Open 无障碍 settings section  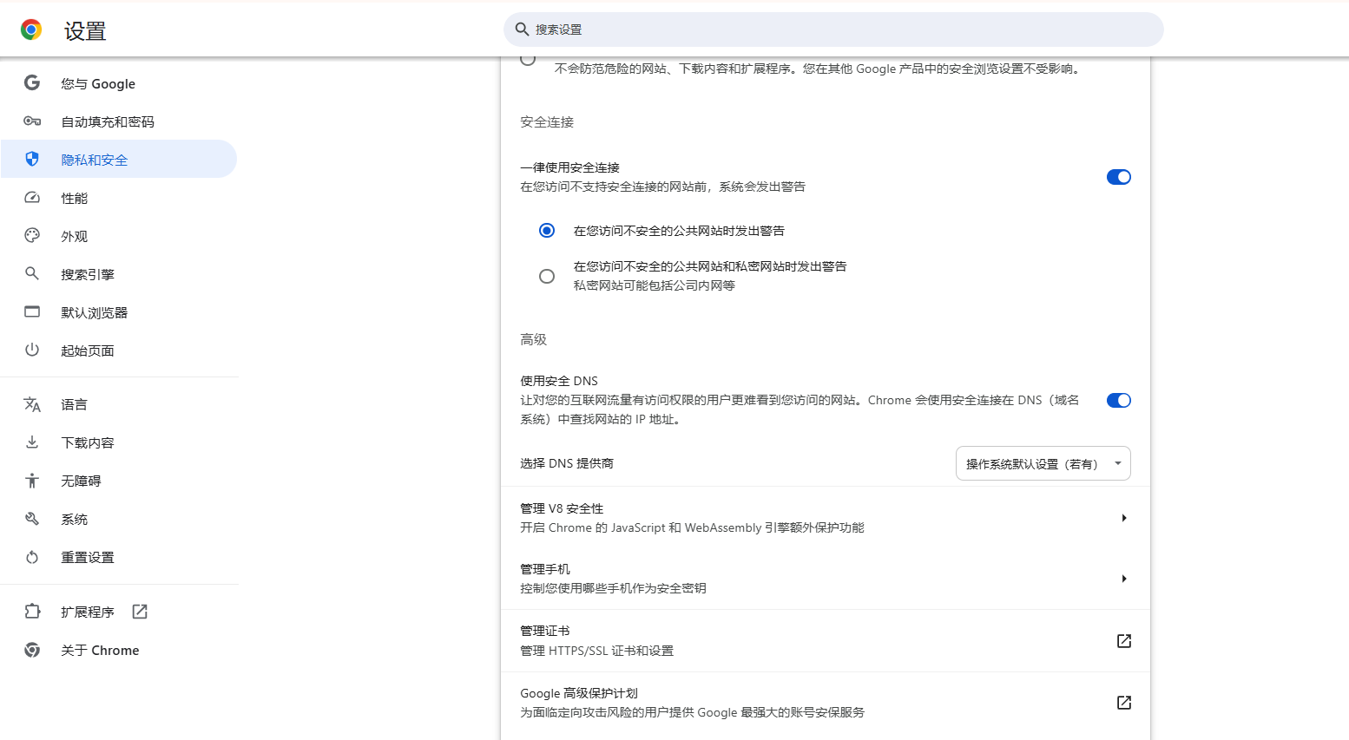click(x=119, y=481)
